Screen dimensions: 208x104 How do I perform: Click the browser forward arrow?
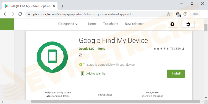[13, 14]
